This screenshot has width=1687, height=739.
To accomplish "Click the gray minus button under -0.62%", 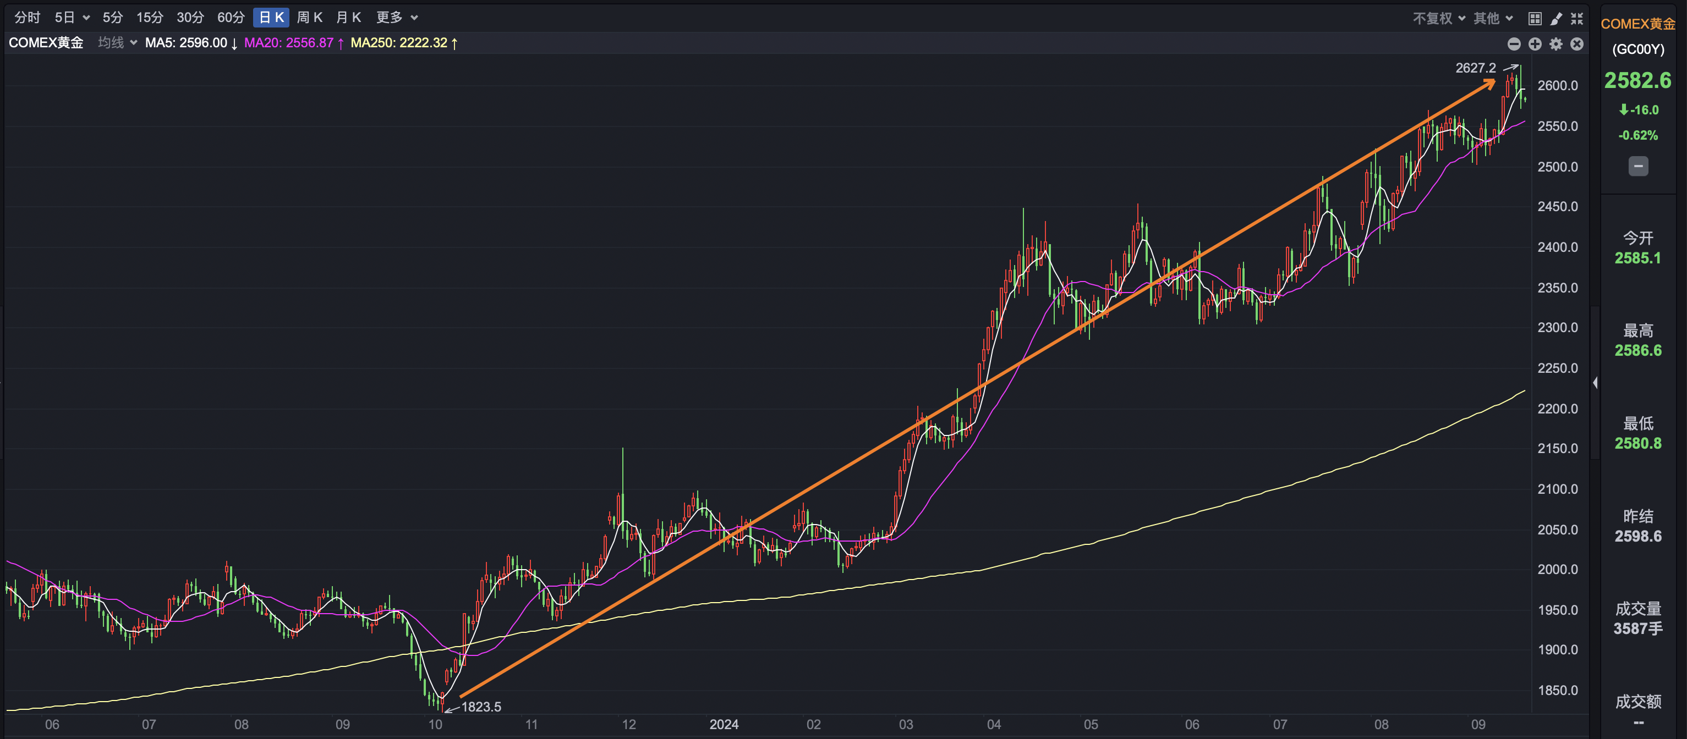I will (x=1638, y=166).
